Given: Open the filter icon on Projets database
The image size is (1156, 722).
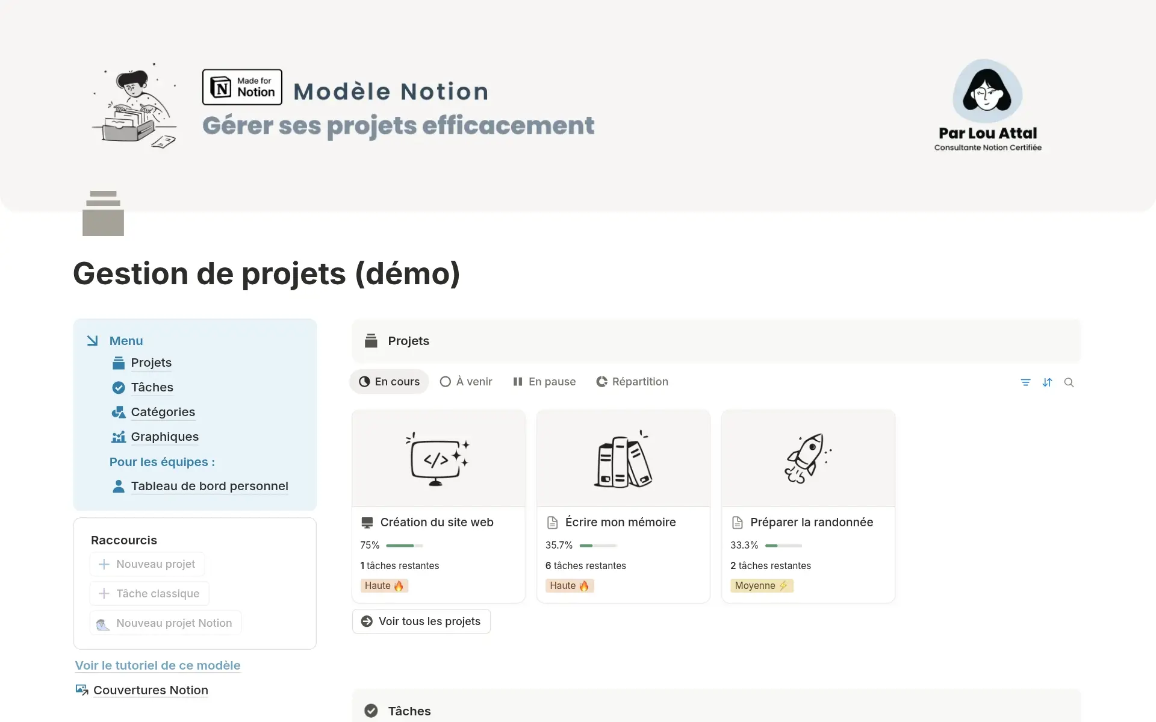Looking at the screenshot, I should (x=1026, y=382).
